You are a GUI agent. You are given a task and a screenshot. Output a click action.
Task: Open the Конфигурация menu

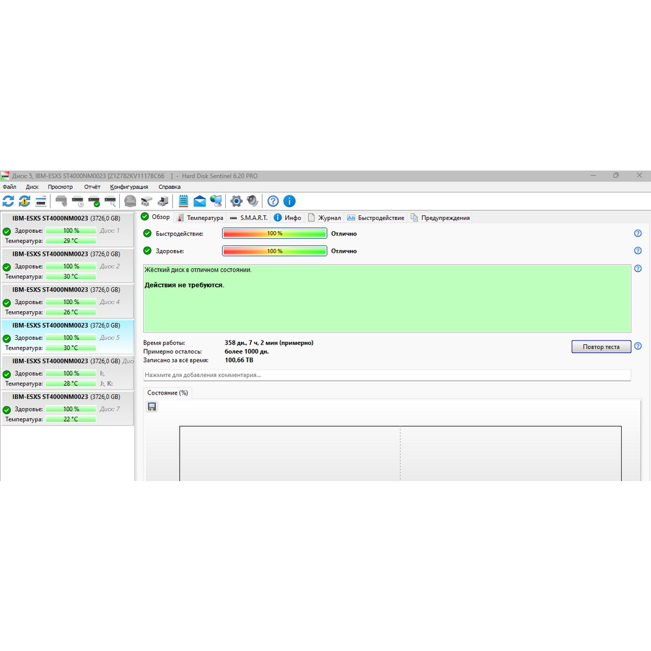click(129, 187)
